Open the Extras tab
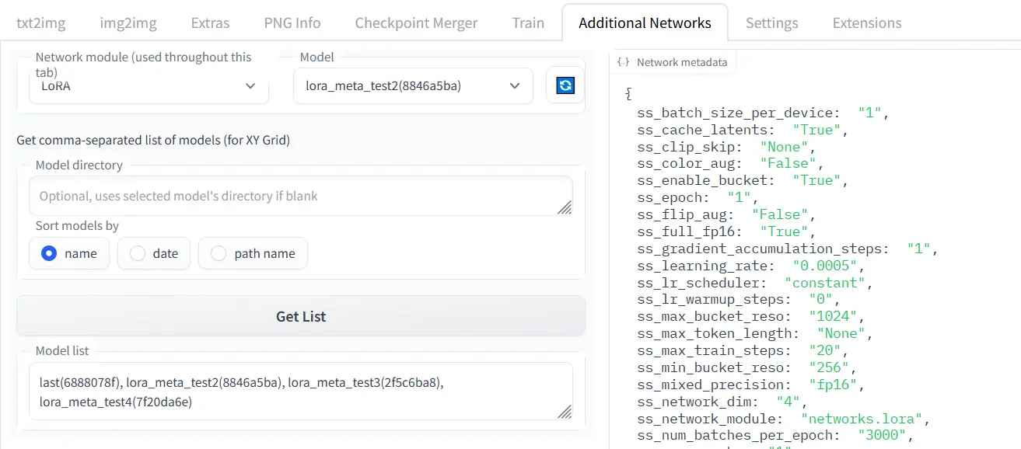The image size is (1021, 449). click(x=210, y=23)
